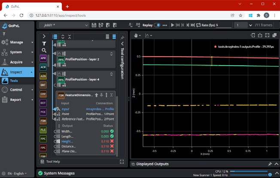Play the replay frames
This screenshot has width=280, height=178.
(x=173, y=25)
